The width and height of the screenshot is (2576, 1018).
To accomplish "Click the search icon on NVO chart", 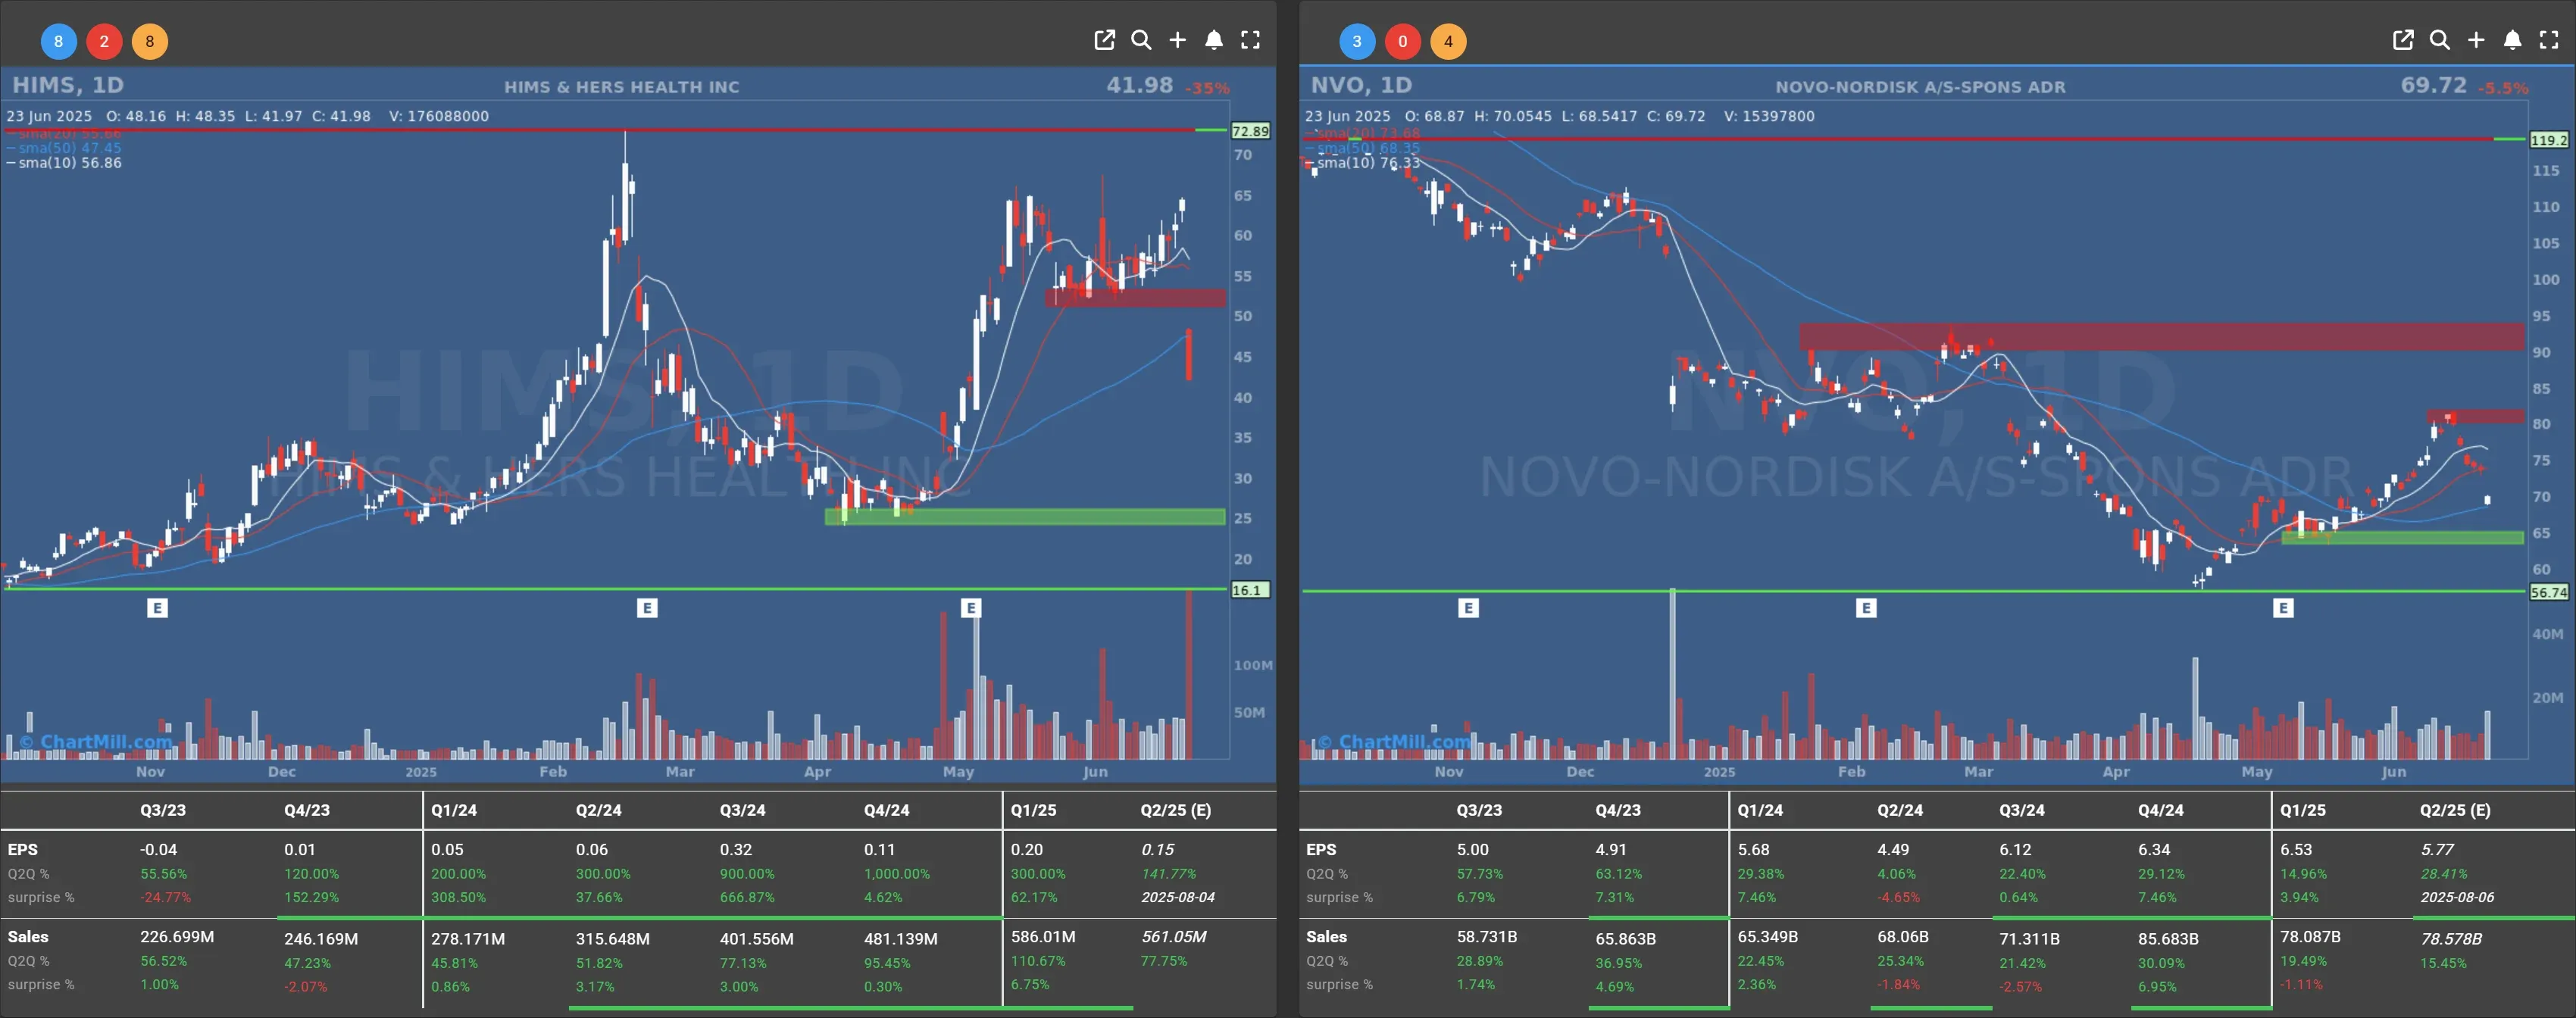I will (x=2440, y=40).
